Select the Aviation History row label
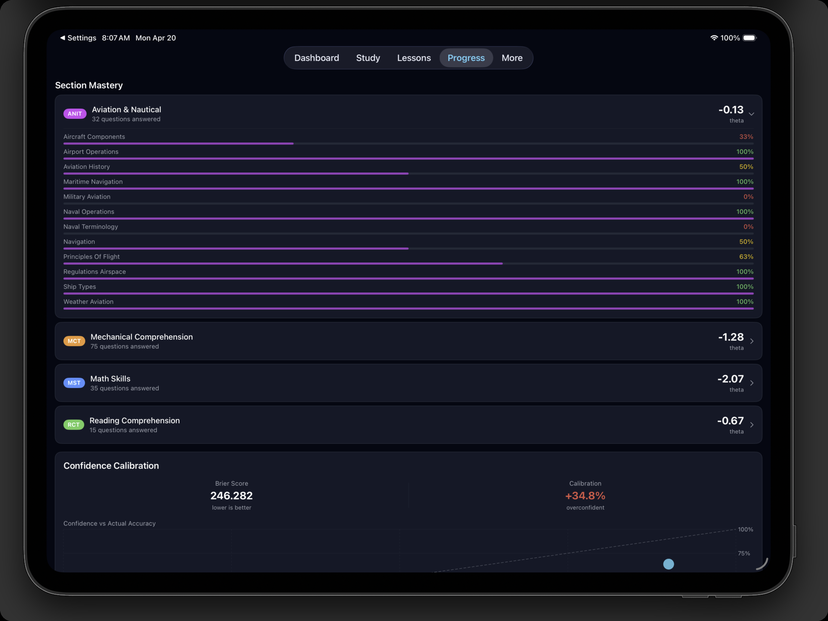The width and height of the screenshot is (828, 621). coord(86,167)
